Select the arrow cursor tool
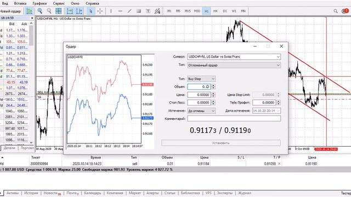351x197 pixels. [x=90, y=11]
